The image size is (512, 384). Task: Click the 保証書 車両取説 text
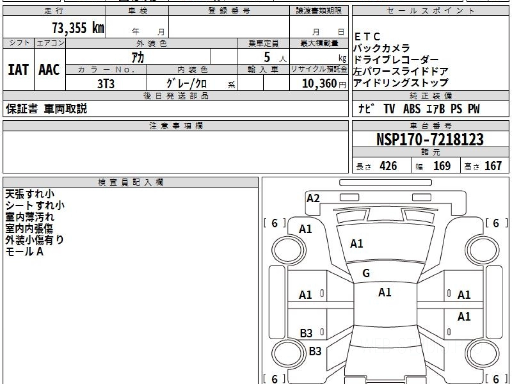pyautogui.click(x=46, y=109)
